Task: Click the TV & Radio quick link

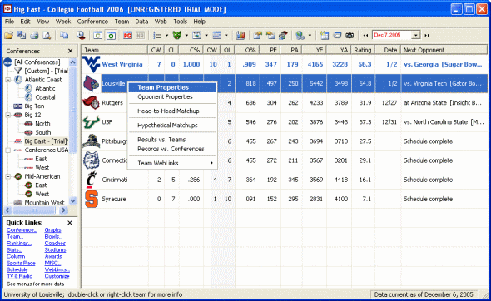Action: tap(19, 276)
